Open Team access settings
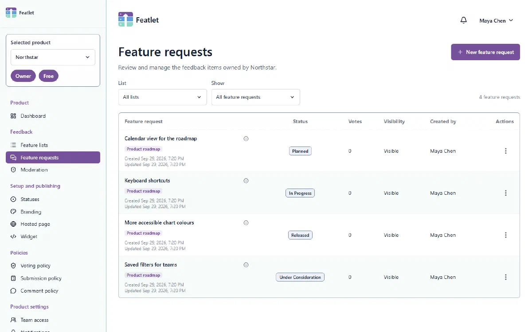The image size is (532, 332). (x=53, y=320)
